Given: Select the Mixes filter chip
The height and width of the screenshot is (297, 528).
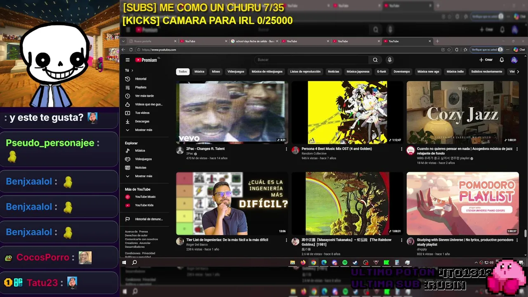Looking at the screenshot, I should (x=216, y=71).
